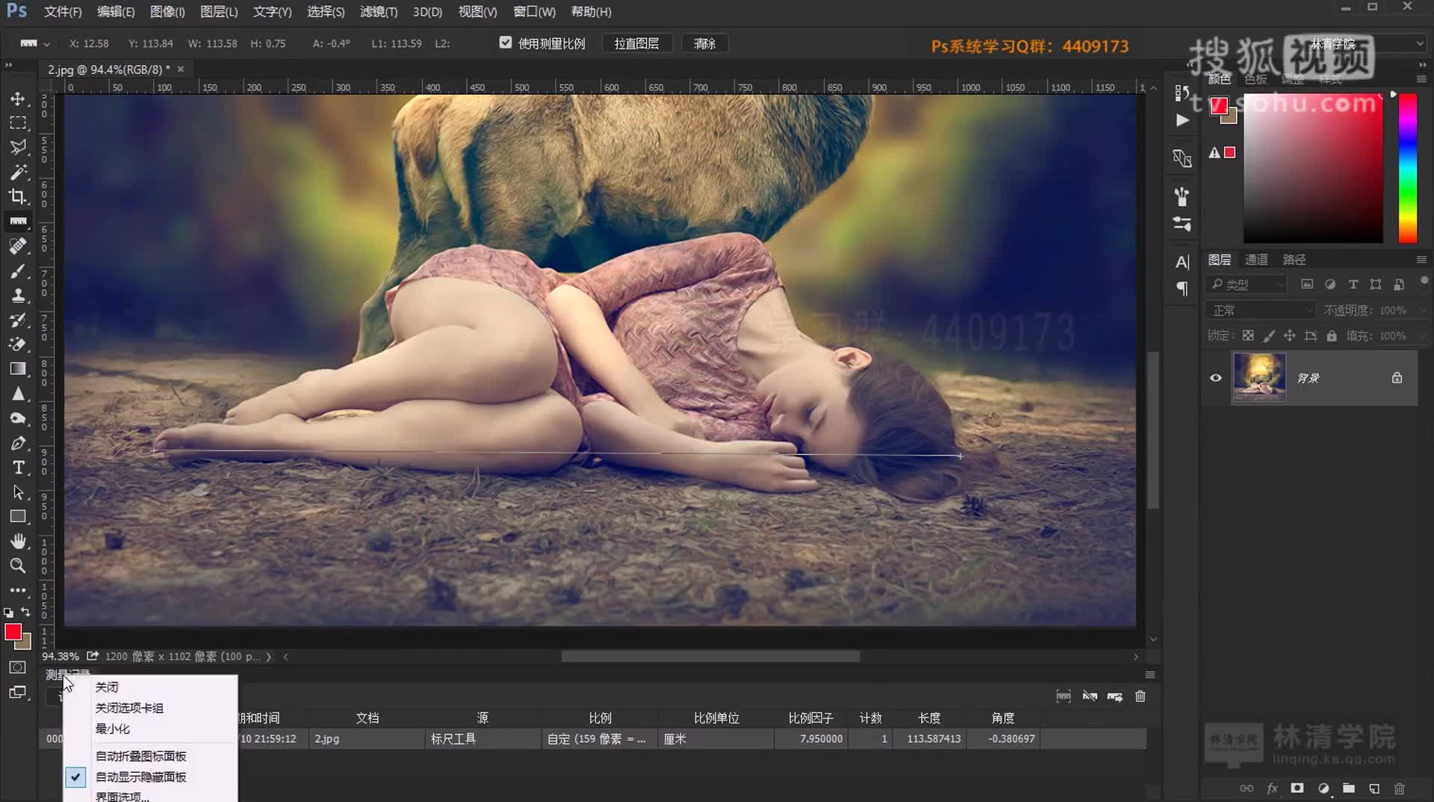This screenshot has width=1434, height=802.
Task: Select the Hand tool
Action: click(18, 541)
